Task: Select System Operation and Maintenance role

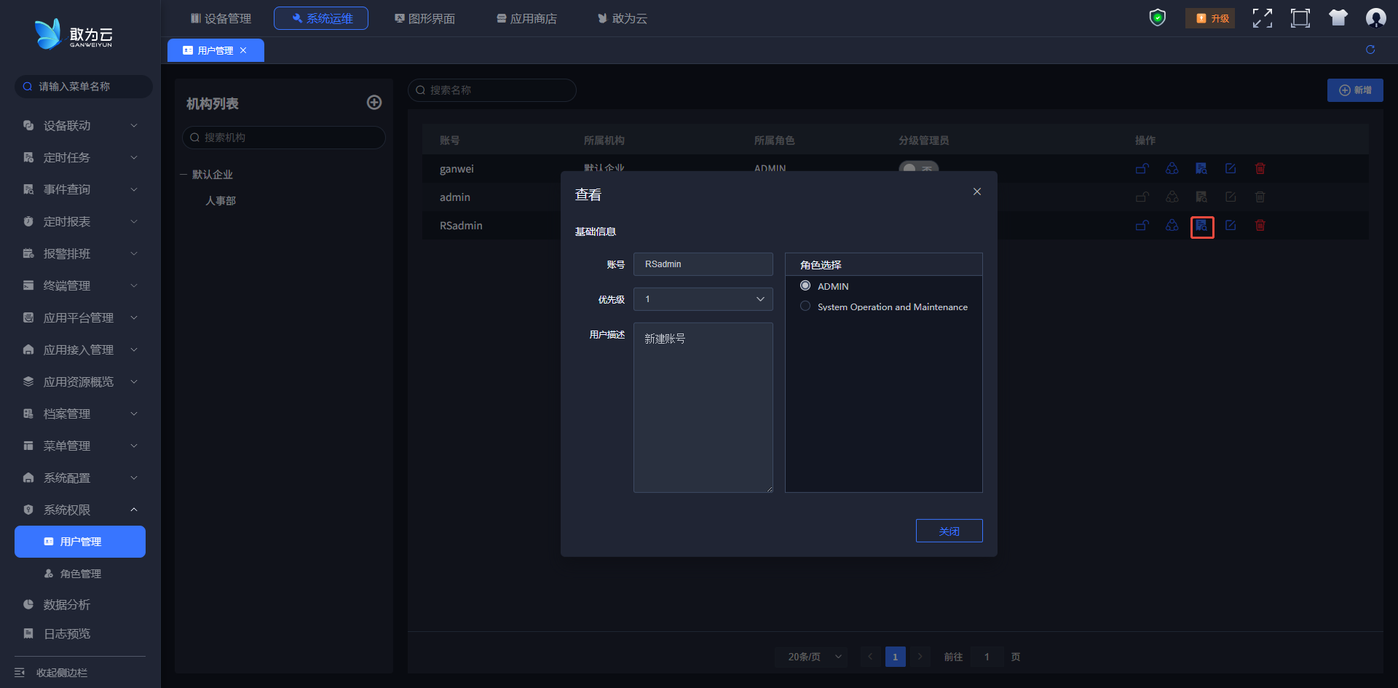Action: [805, 307]
